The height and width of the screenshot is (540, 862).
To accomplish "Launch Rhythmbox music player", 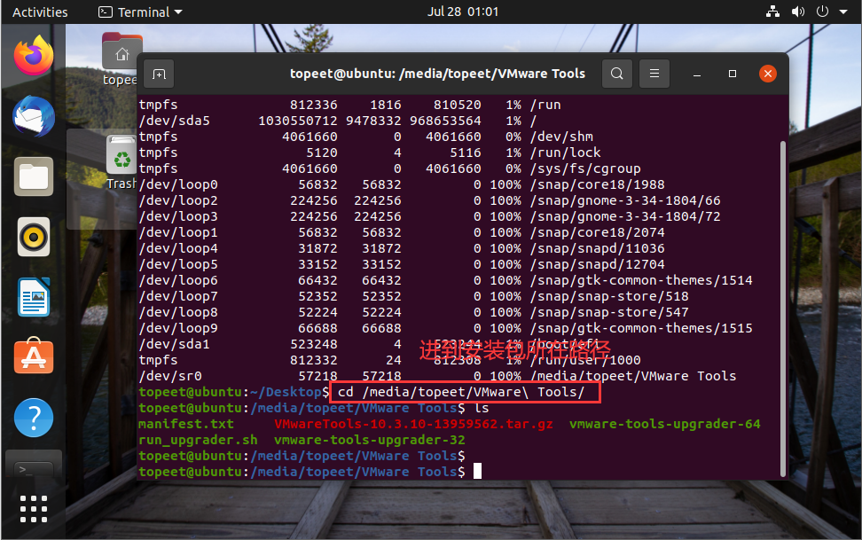I will coord(34,237).
